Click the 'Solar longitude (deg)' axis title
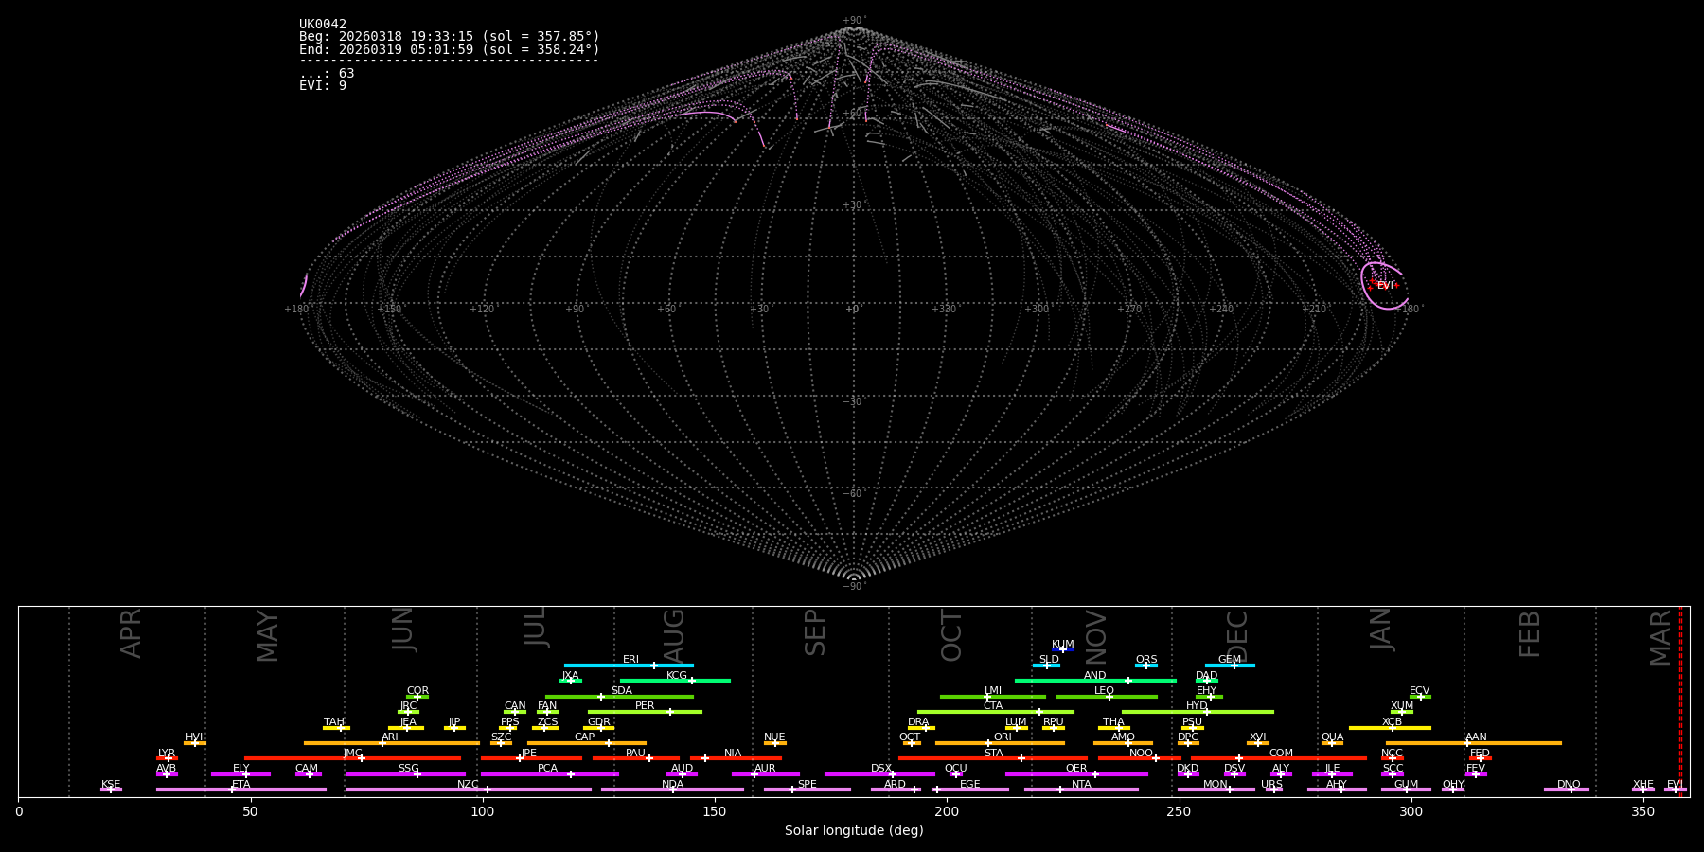 tap(854, 830)
